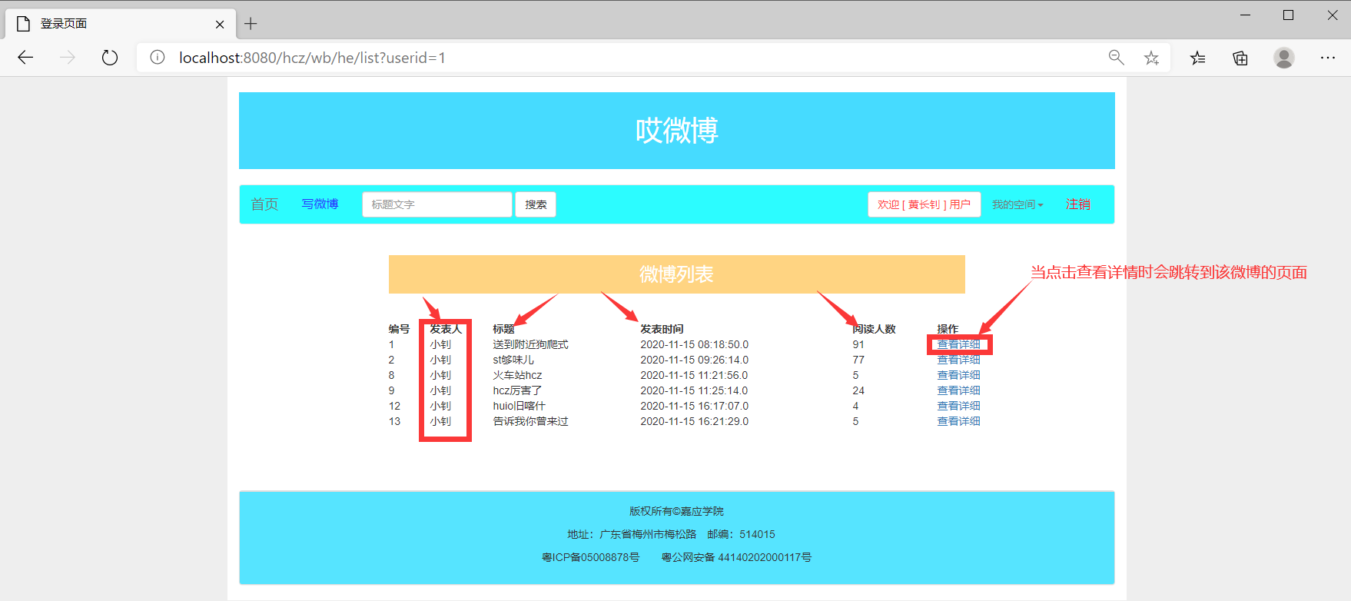The image size is (1351, 601).
Task: Click the 欢迎 [ 黄长钊 ] 用户 button
Action: 924,204
